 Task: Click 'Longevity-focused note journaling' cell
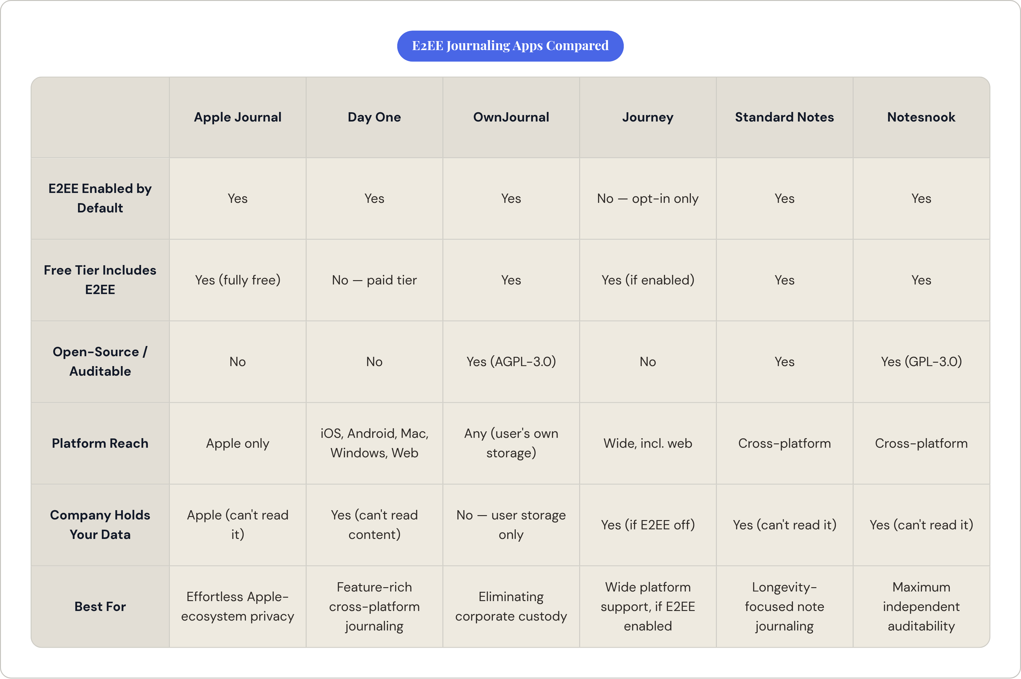click(x=785, y=607)
